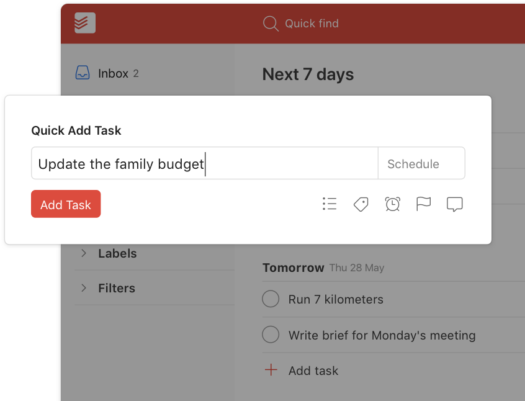Click the label tag icon

pos(361,204)
